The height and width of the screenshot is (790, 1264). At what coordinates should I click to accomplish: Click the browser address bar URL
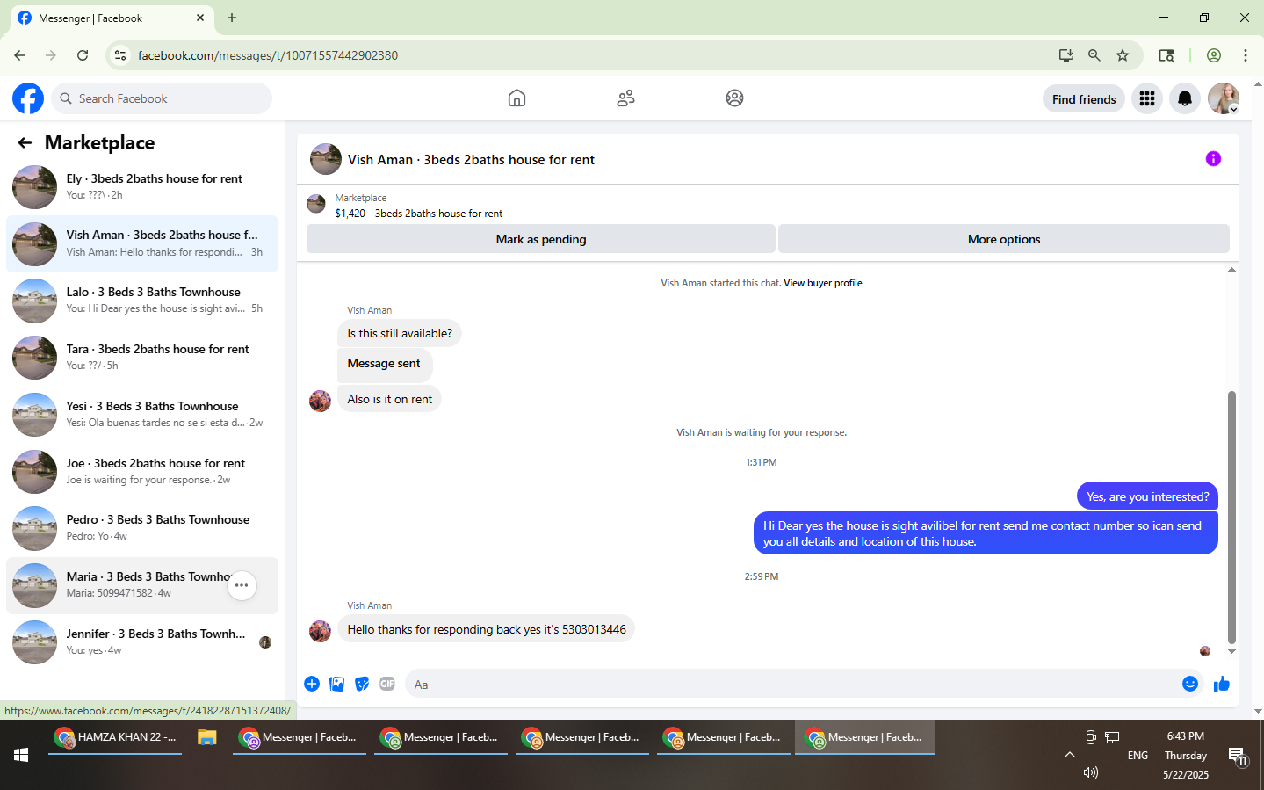click(268, 55)
